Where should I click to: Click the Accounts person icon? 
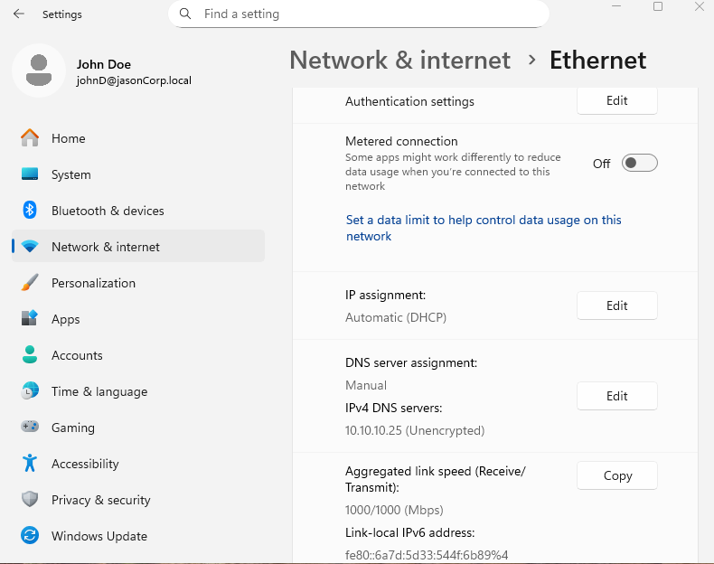coord(30,354)
